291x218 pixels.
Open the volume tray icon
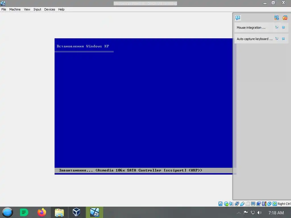pos(259,213)
